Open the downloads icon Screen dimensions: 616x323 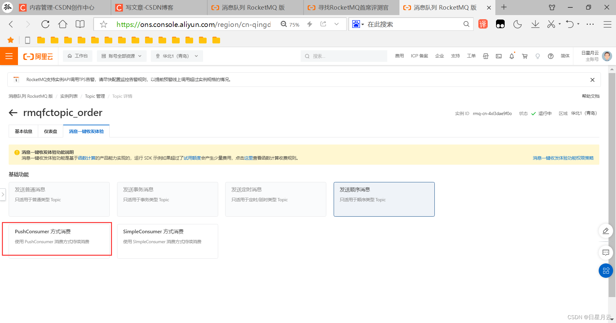[535, 24]
